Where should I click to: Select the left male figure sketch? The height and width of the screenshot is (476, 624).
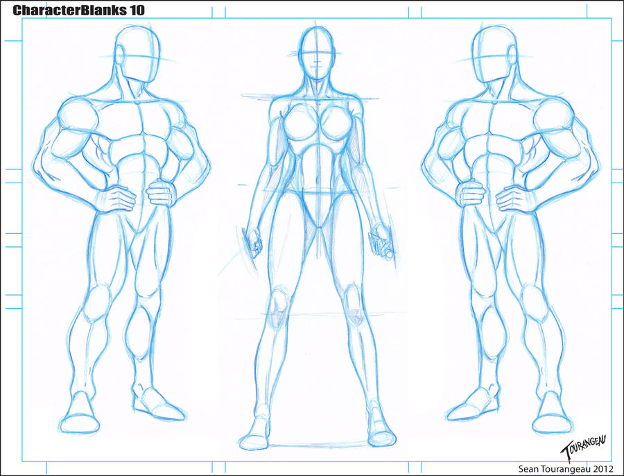(x=121, y=230)
